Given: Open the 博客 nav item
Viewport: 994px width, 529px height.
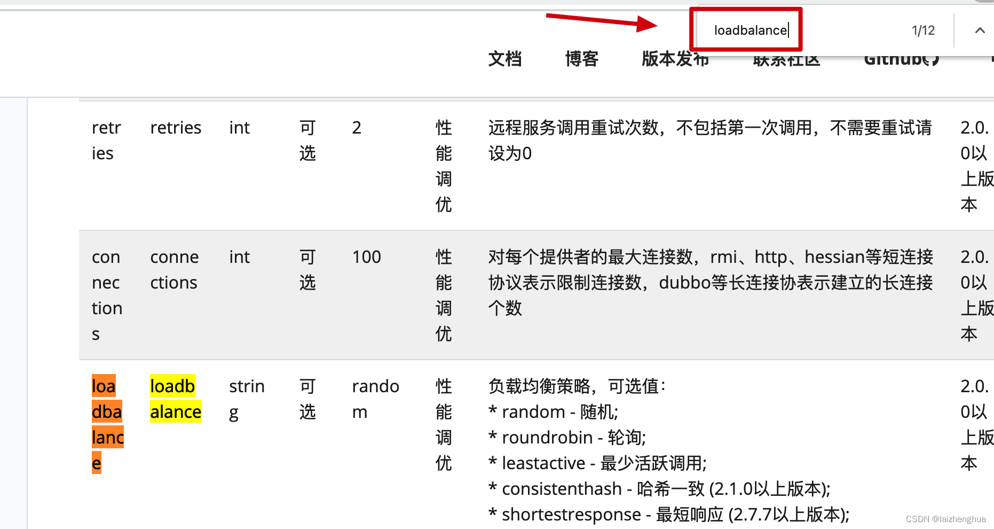Looking at the screenshot, I should (x=582, y=58).
